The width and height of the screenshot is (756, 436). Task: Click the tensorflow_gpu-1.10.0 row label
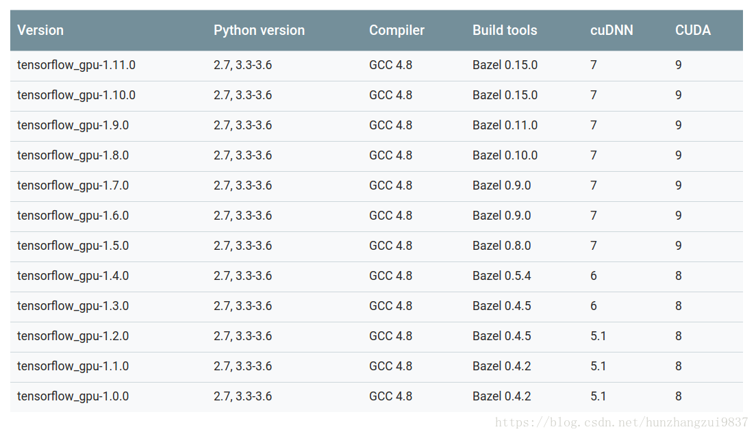(x=76, y=95)
